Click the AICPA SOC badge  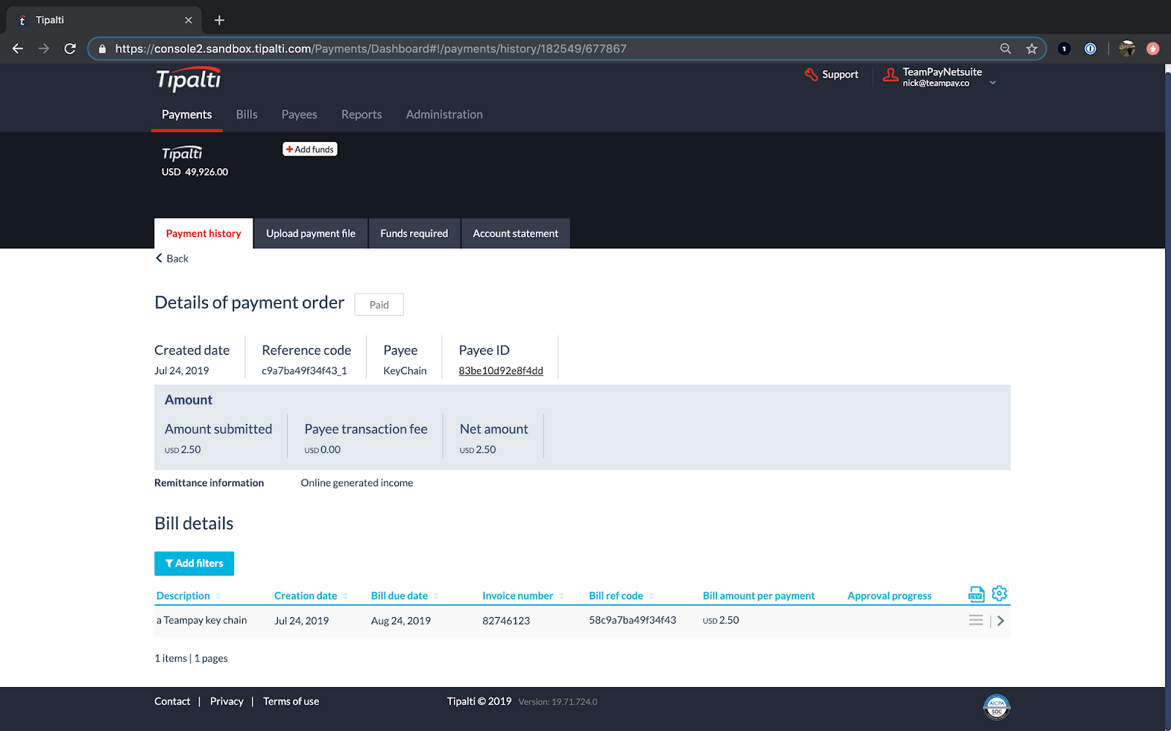pos(997,706)
